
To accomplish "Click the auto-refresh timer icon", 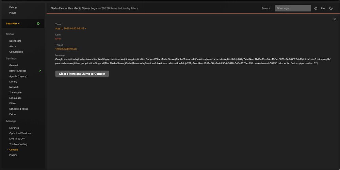I will point(316,8).
